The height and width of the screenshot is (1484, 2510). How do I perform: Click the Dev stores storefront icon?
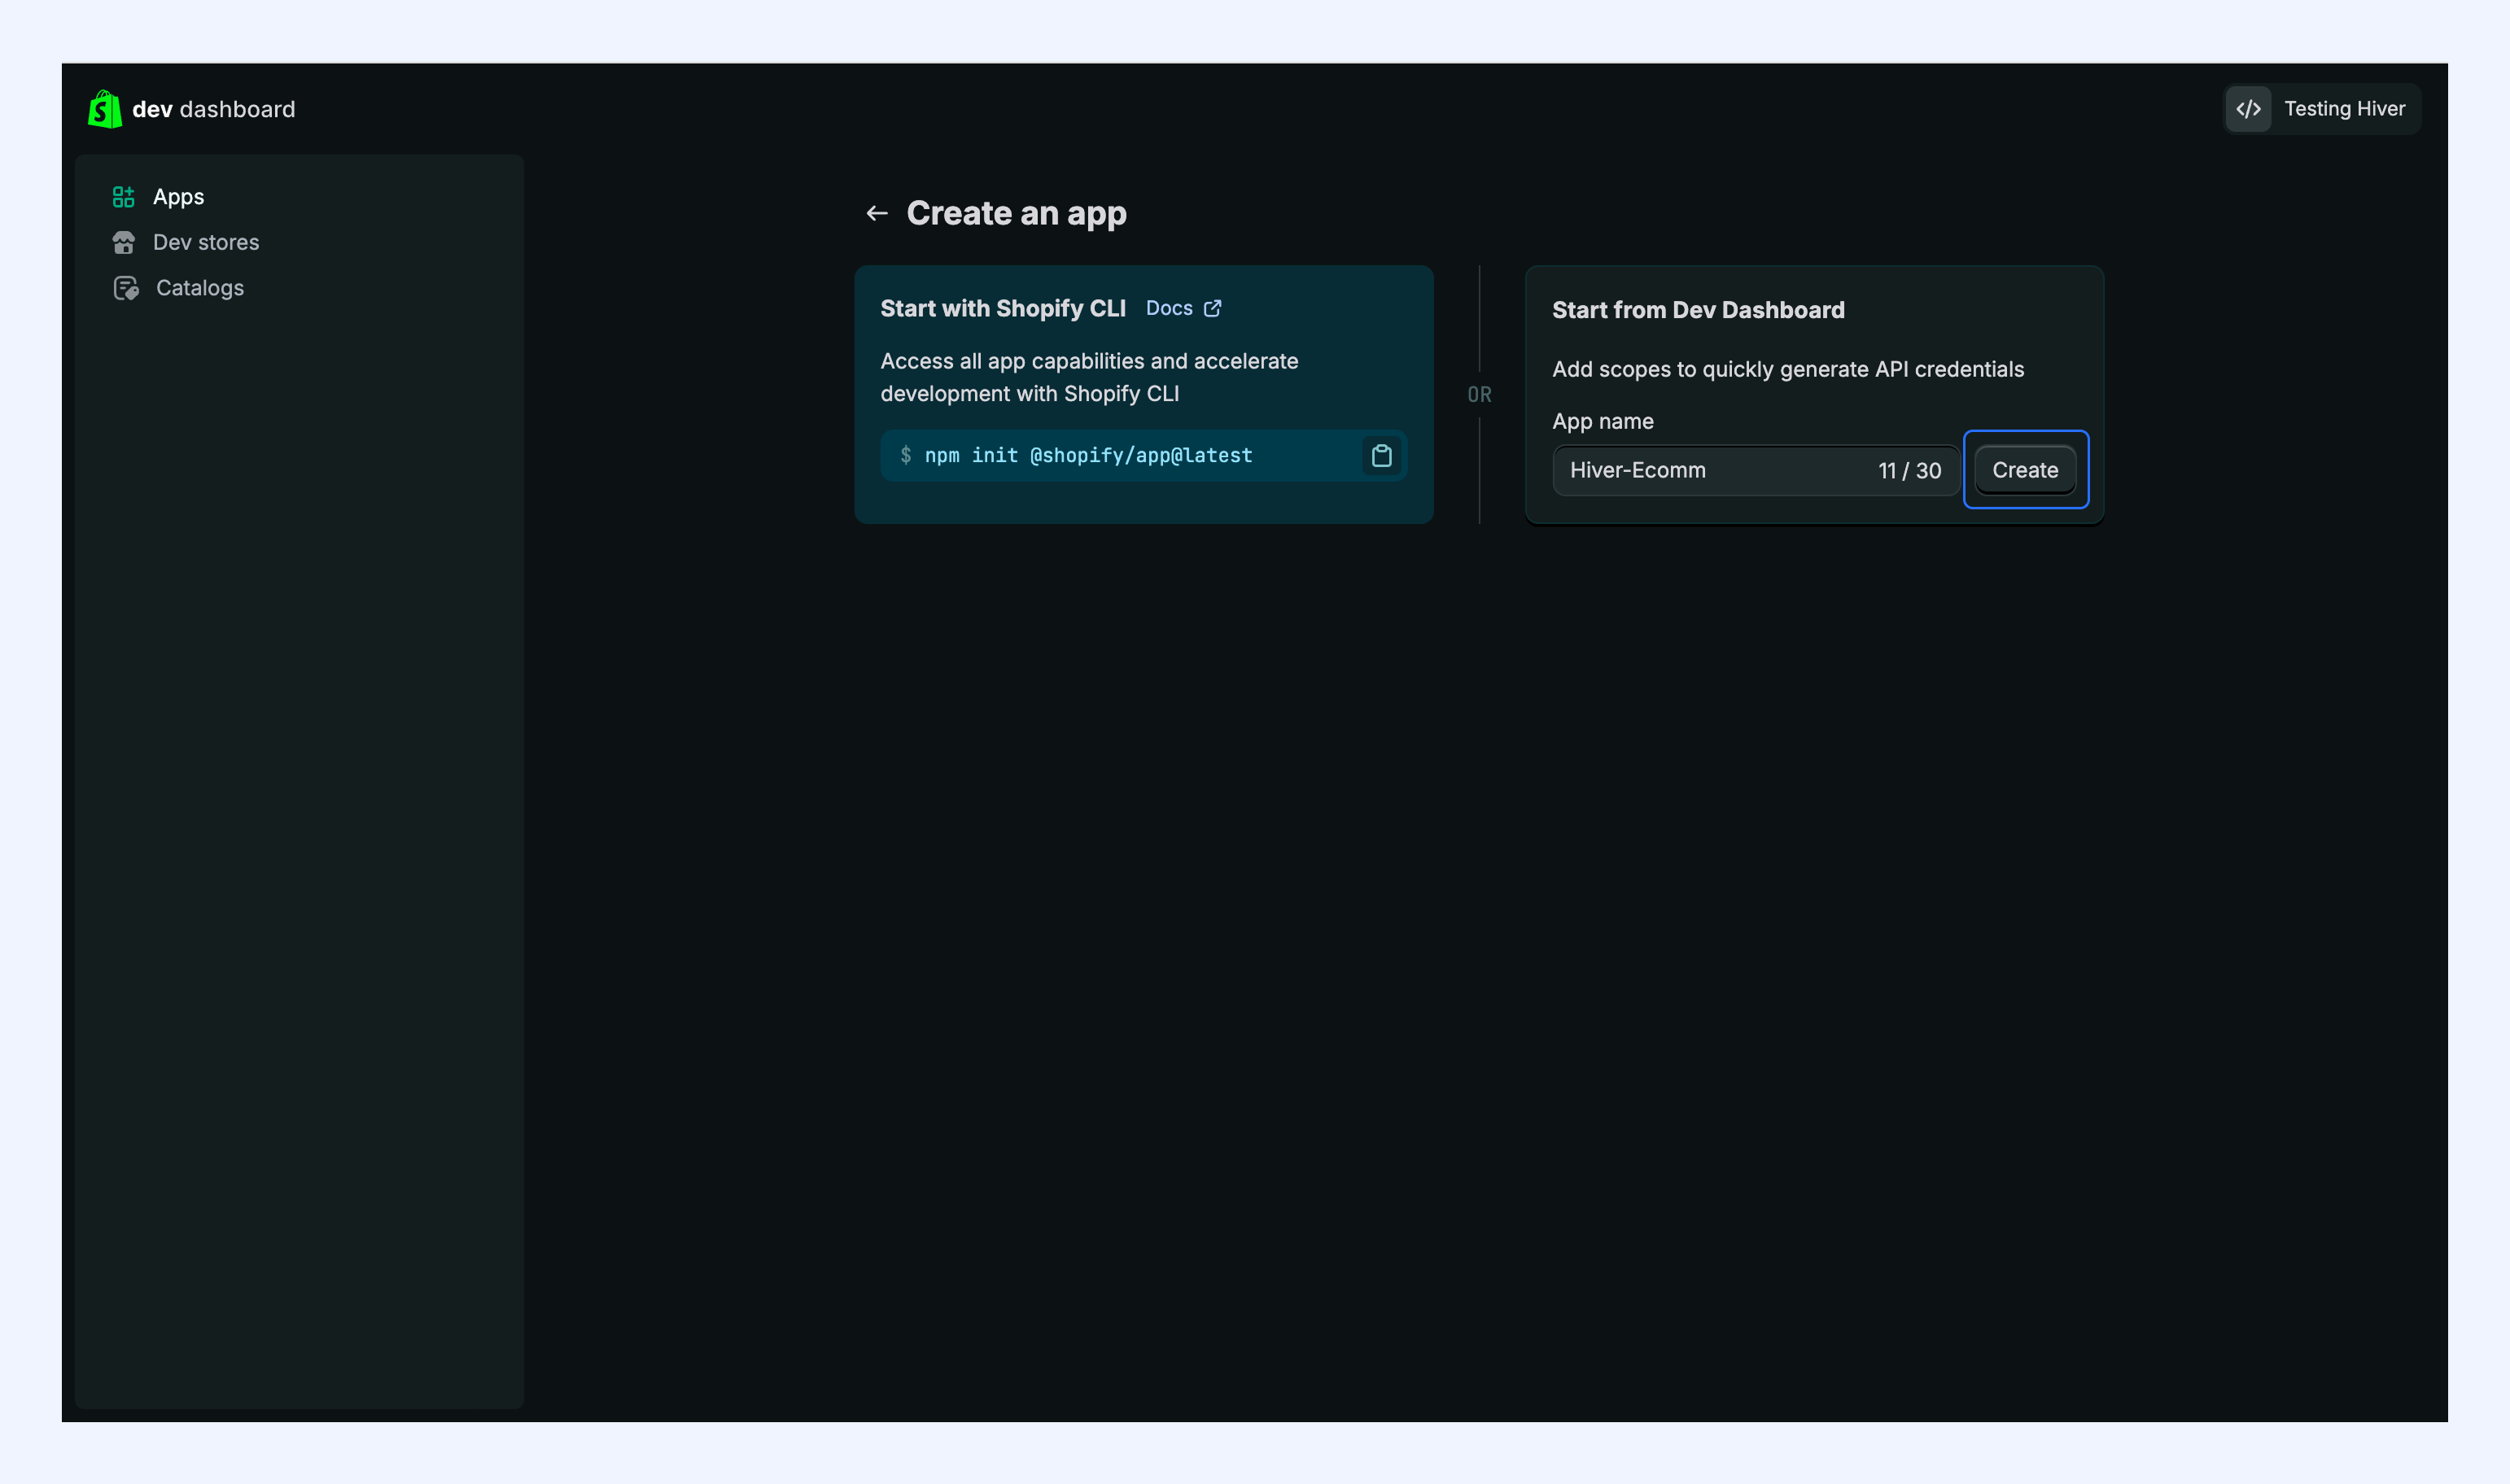point(123,243)
